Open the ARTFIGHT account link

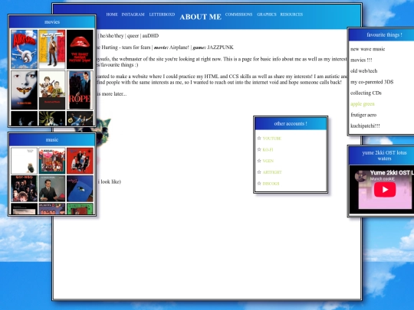click(272, 172)
